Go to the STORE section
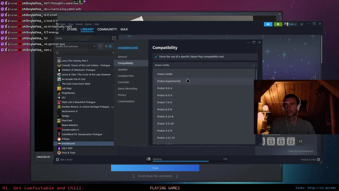339x191 pixels. click(72, 29)
